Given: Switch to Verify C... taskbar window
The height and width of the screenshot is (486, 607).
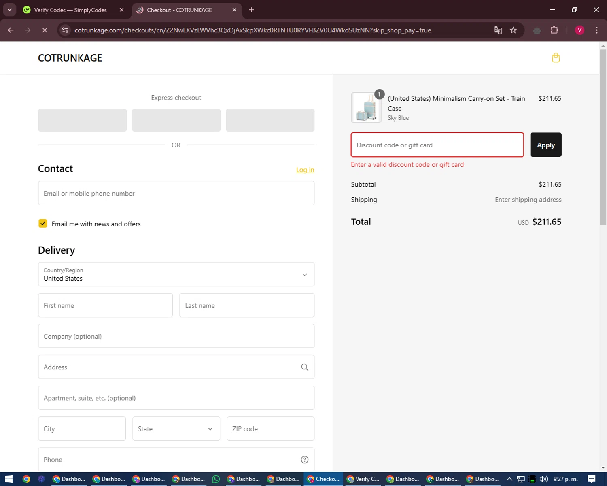Looking at the screenshot, I should [363, 479].
